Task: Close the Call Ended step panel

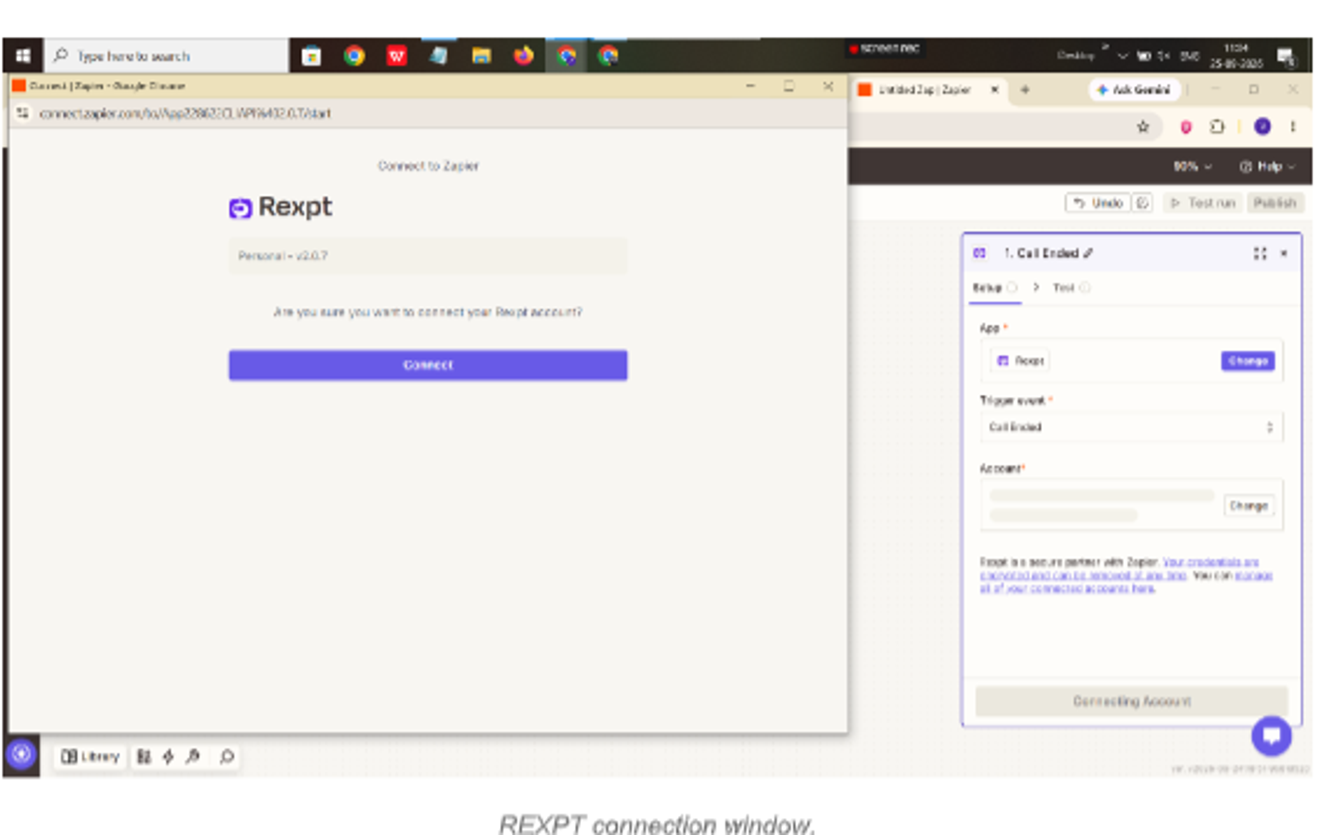Action: pyautogui.click(x=1284, y=253)
